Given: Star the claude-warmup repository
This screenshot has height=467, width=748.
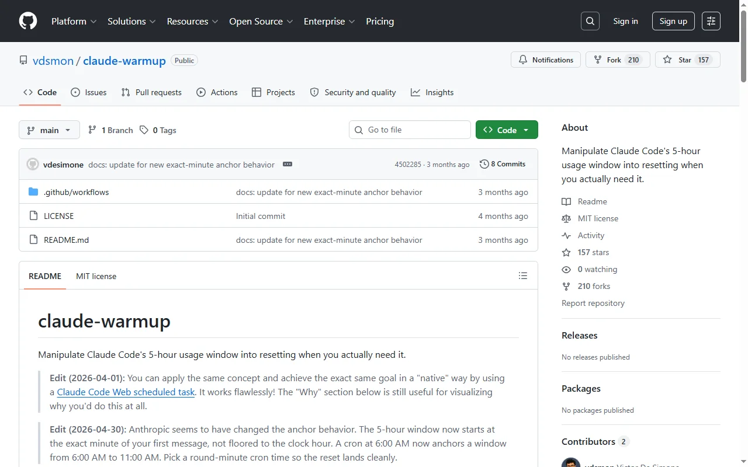Looking at the screenshot, I should tap(688, 60).
